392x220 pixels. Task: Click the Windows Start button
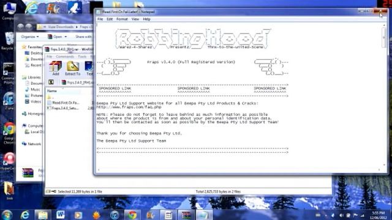(x=7, y=215)
